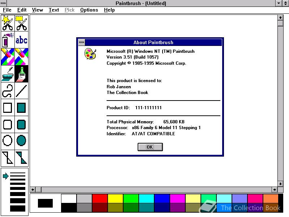The image size is (289, 217).
Task: Pick the thickest line width at bottom
Action: pyautogui.click(x=18, y=209)
